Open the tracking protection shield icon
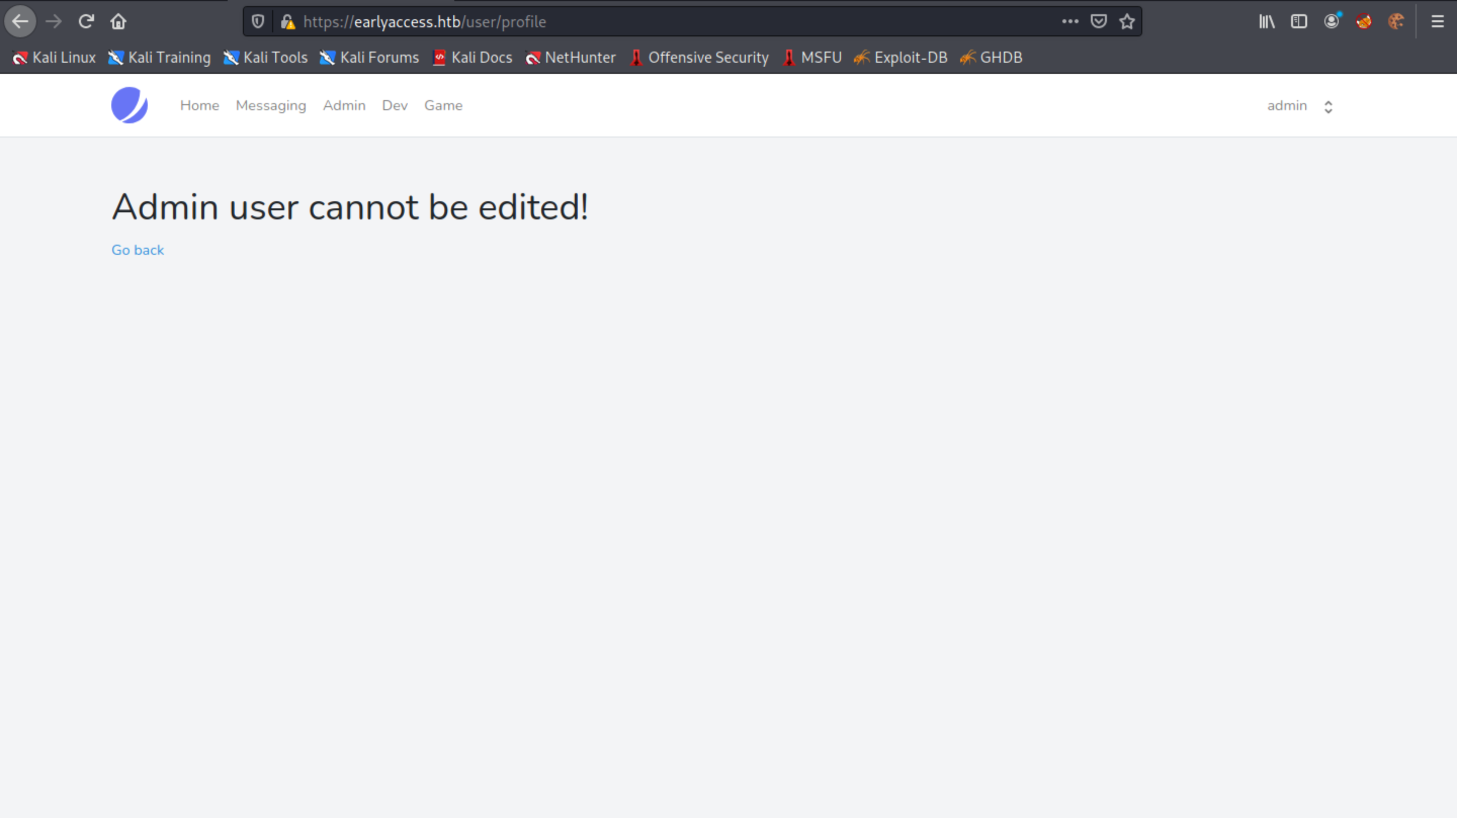The height and width of the screenshot is (818, 1457). tap(258, 21)
